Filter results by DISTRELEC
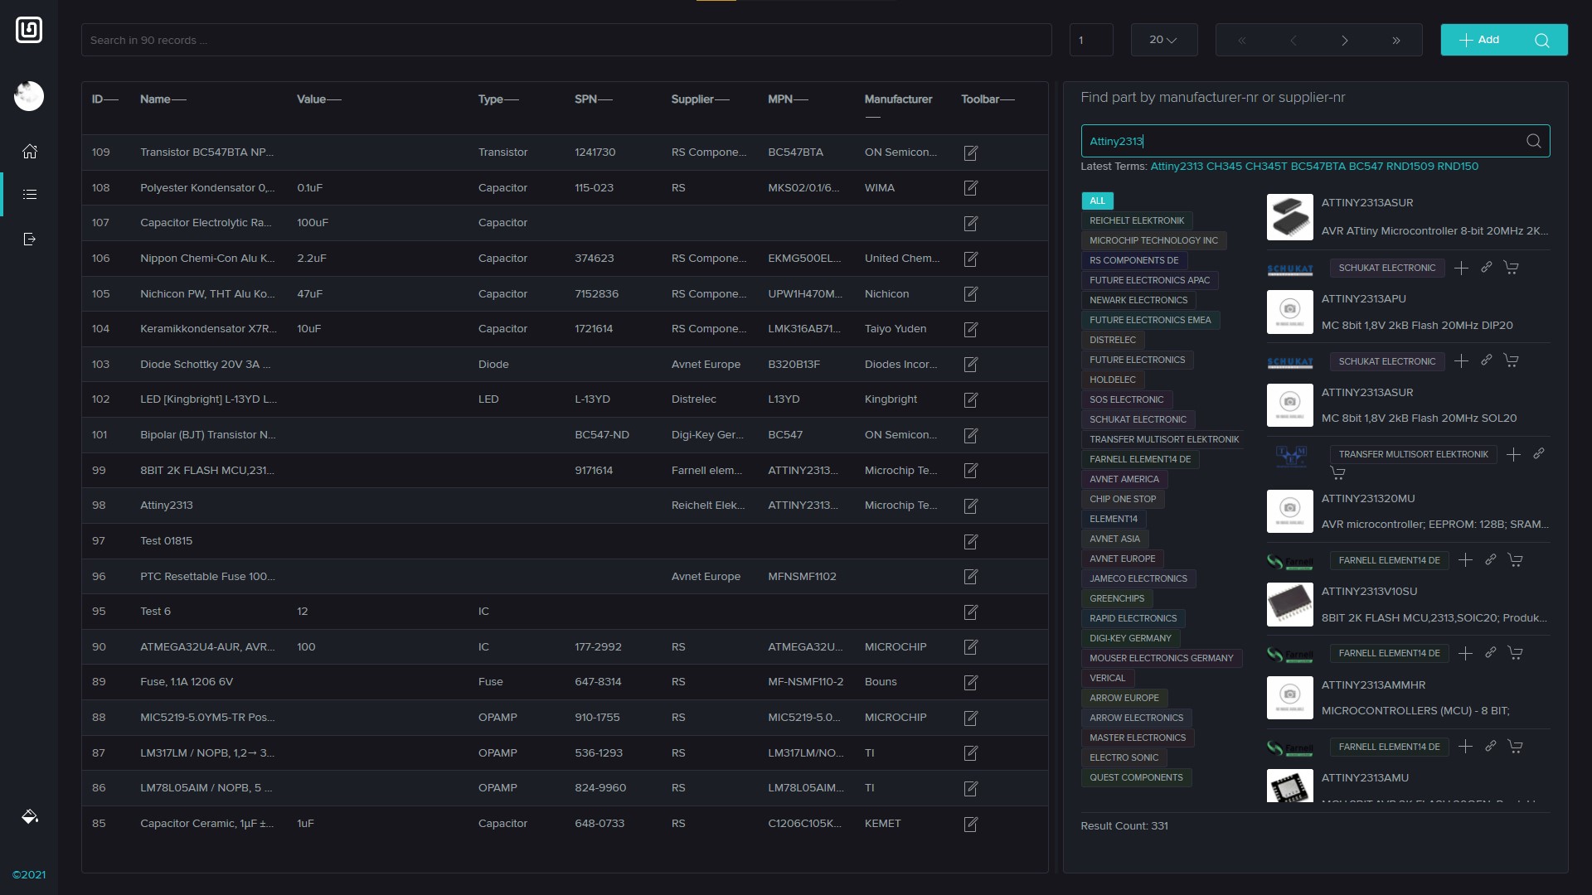 point(1113,340)
